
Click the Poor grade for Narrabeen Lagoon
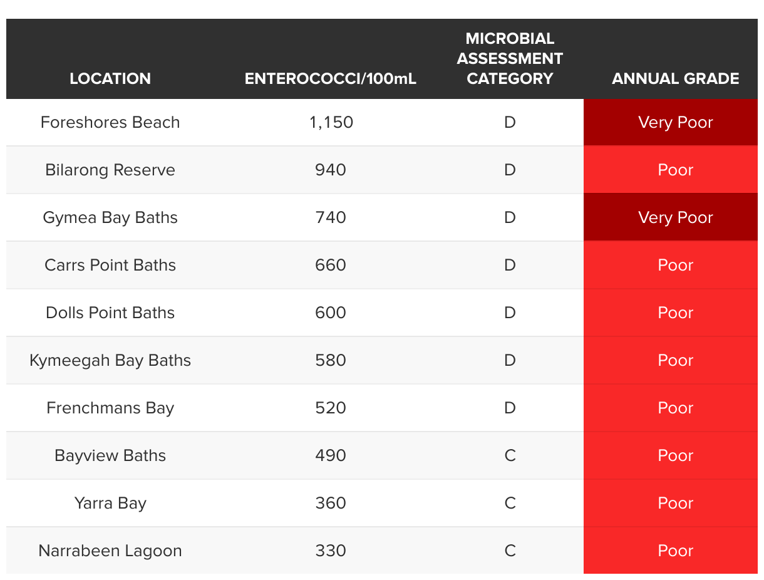point(675,551)
